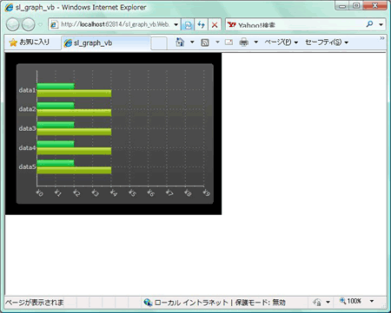Click the blank new tab button
This screenshot has height=313, width=391.
coord(159,43)
